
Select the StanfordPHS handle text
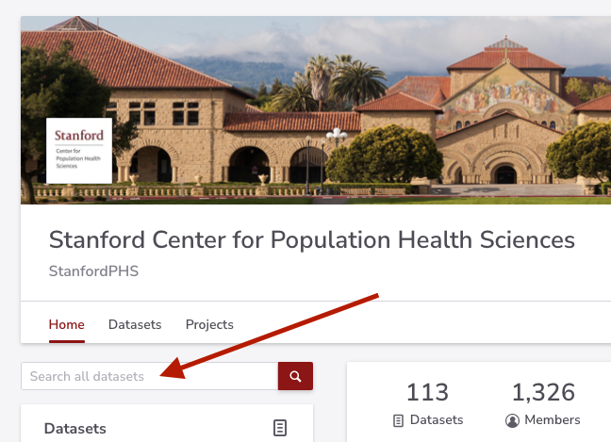[x=93, y=271]
